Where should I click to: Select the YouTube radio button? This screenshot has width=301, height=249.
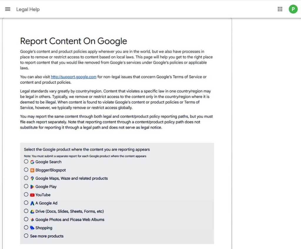pyautogui.click(x=26, y=194)
